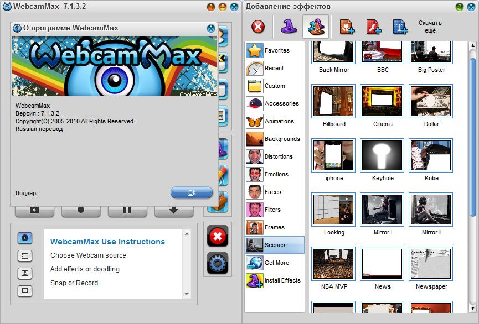Choose the Big Poster scene thumbnail
The height and width of the screenshot is (324, 479).
tap(431, 52)
